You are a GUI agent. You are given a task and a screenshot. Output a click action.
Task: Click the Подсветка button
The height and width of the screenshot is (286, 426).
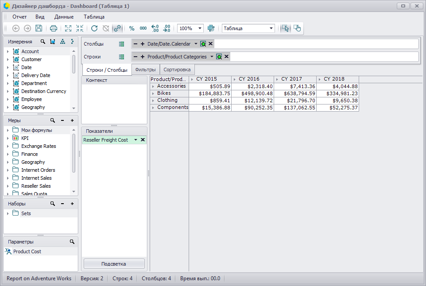pos(114,264)
